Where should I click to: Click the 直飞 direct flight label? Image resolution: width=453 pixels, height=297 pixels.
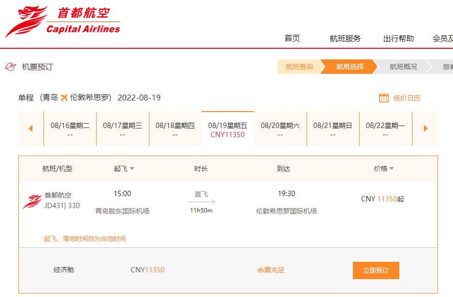tap(201, 194)
